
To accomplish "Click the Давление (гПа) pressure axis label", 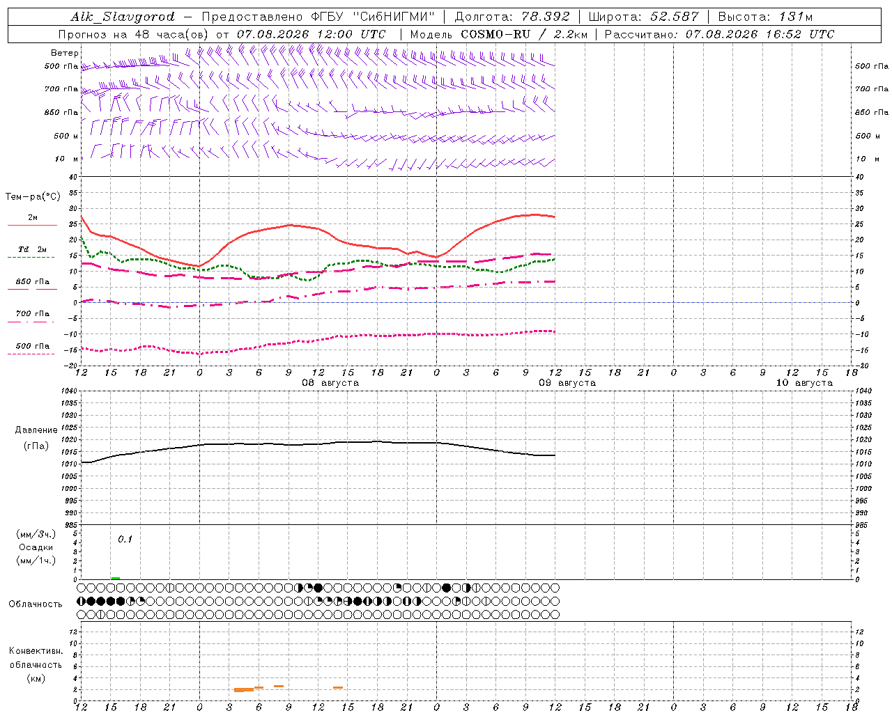I will tap(36, 438).
